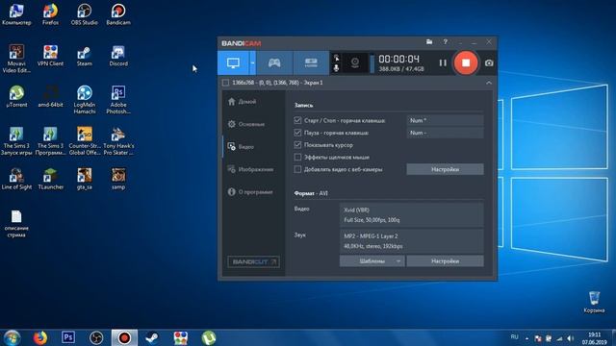
Task: Open Windows Start menu
Action: click(x=12, y=337)
